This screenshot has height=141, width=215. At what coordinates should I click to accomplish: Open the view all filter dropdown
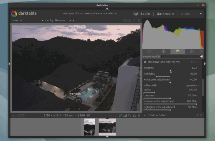tap(31, 20)
